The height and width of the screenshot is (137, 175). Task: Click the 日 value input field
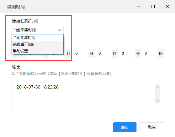tap(80, 53)
